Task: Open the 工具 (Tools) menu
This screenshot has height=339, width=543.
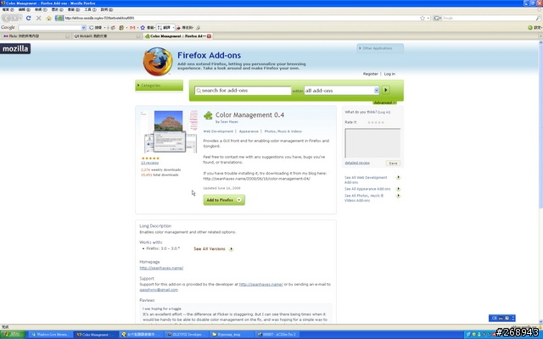Action: click(90, 9)
